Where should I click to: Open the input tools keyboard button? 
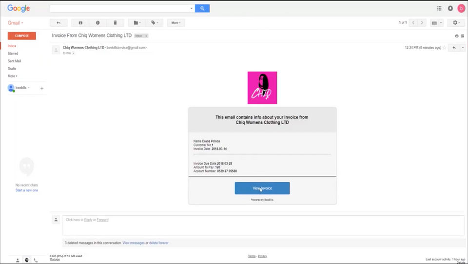pos(434,23)
